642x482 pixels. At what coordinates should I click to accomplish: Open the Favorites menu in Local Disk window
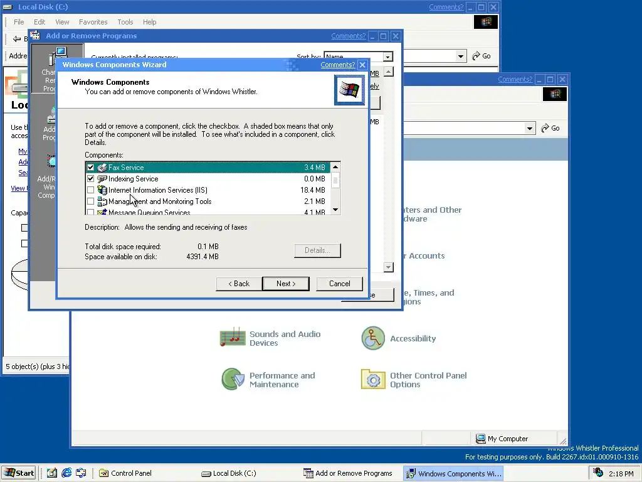click(x=93, y=22)
